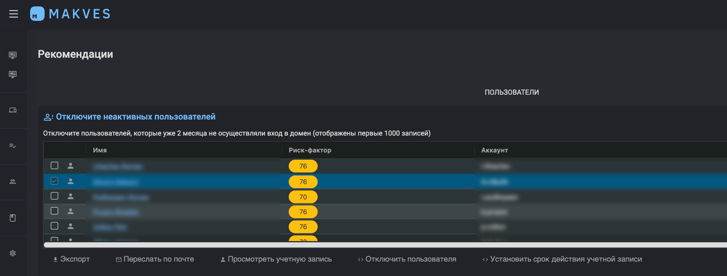Switch to the ПОЛЬЗОВАТЕЛИ tab

pyautogui.click(x=511, y=92)
